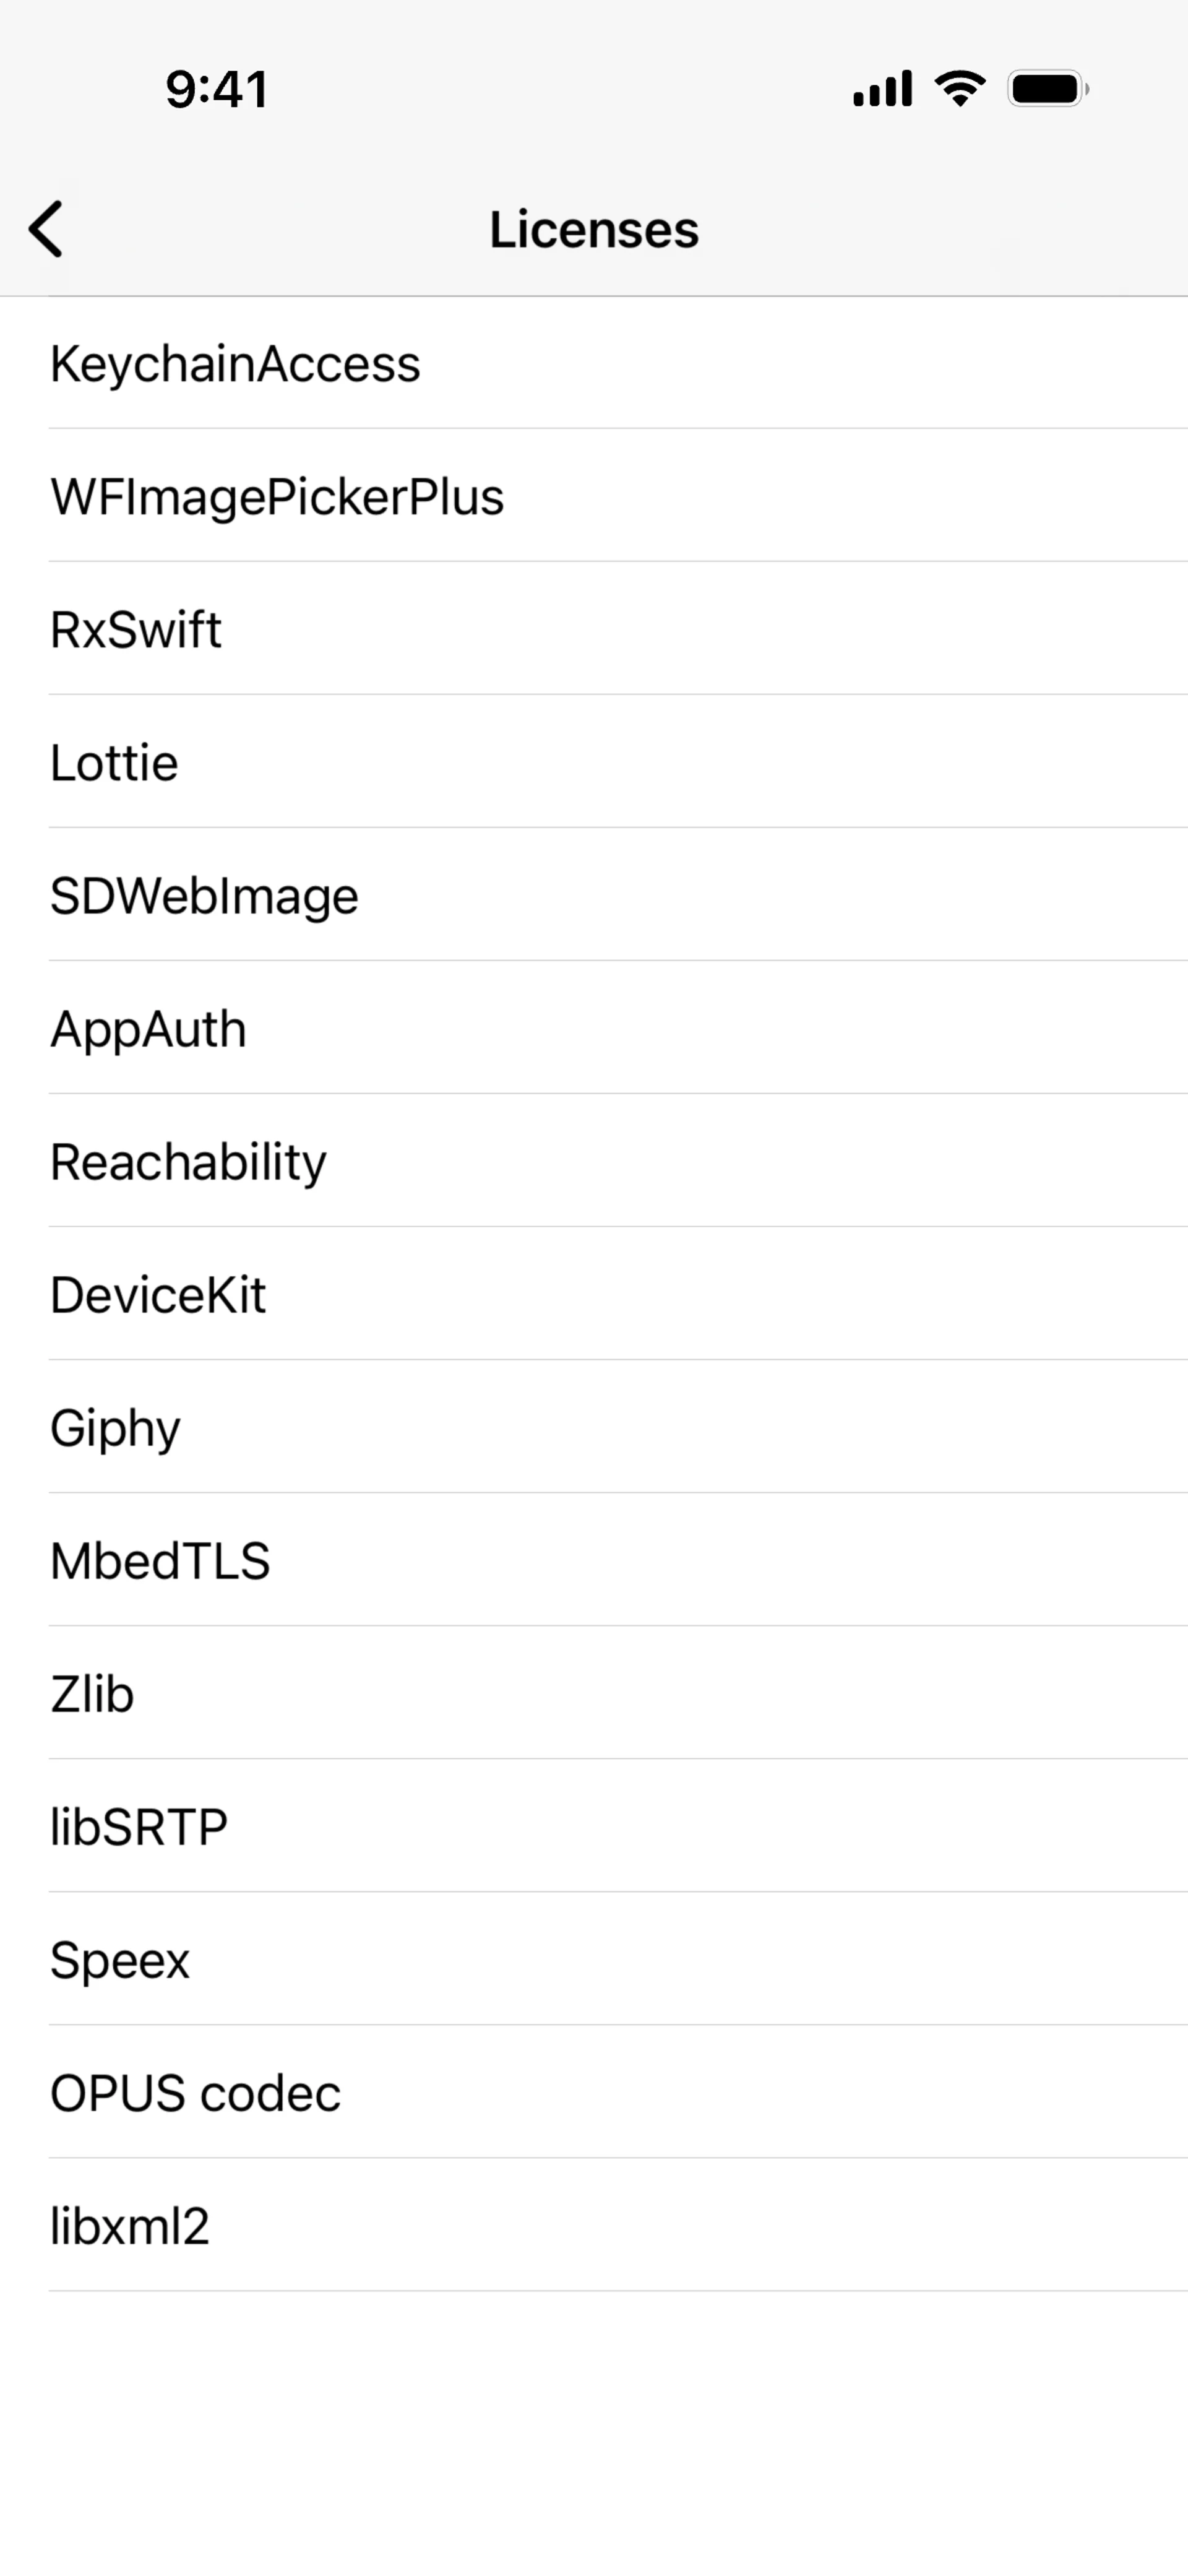This screenshot has height=2576, width=1188.
Task: Tap the back chevron arrow
Action: [x=46, y=229]
